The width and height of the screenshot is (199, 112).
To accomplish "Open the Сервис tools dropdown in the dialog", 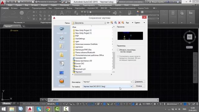I will coord(140,23).
